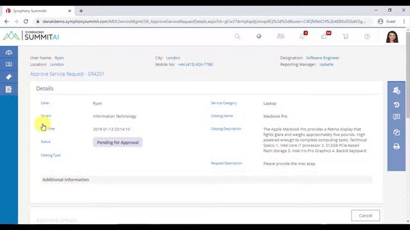Open the help question mark icon
The image size is (410, 230).
(367, 36)
